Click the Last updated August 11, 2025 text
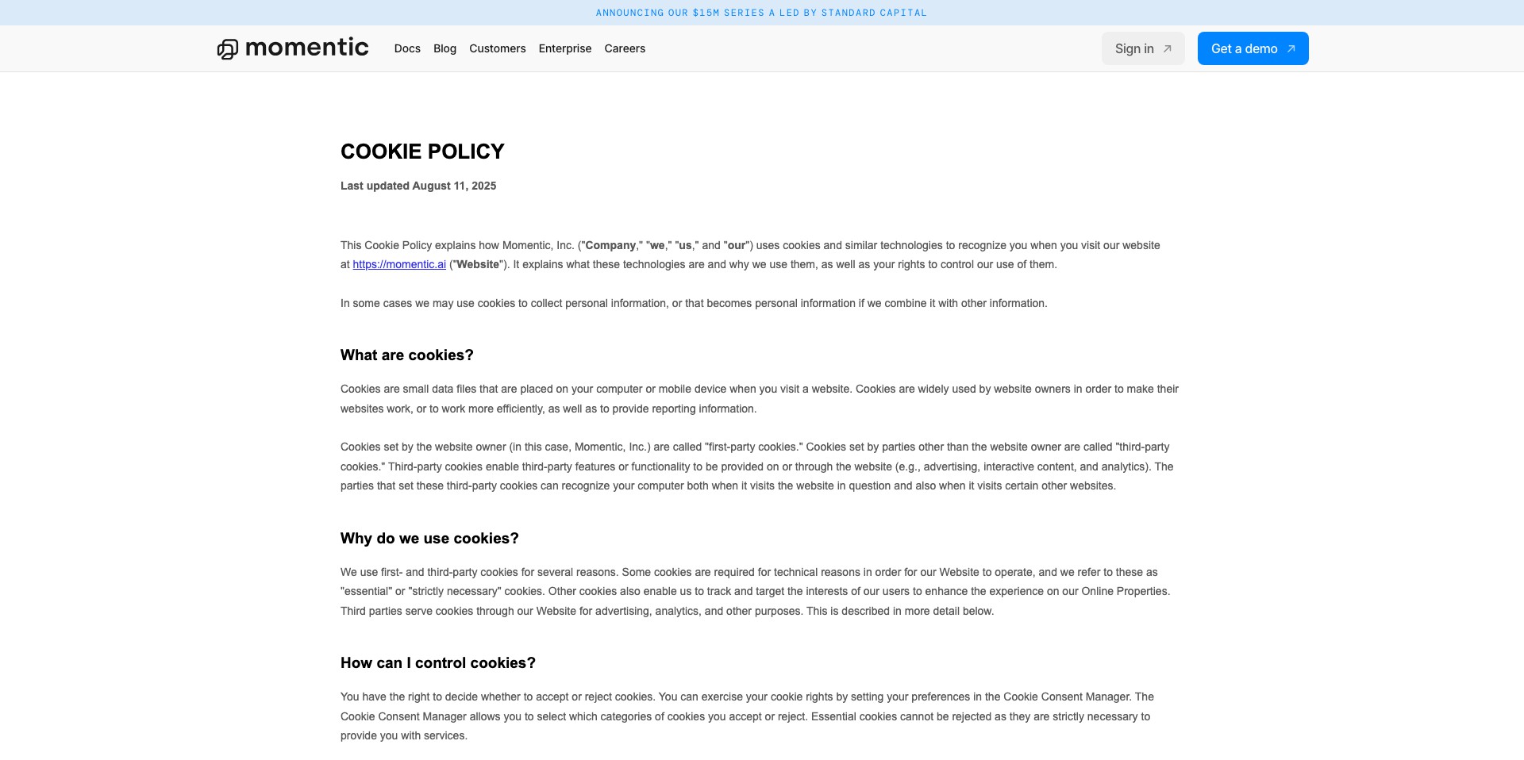The image size is (1524, 760). [418, 186]
